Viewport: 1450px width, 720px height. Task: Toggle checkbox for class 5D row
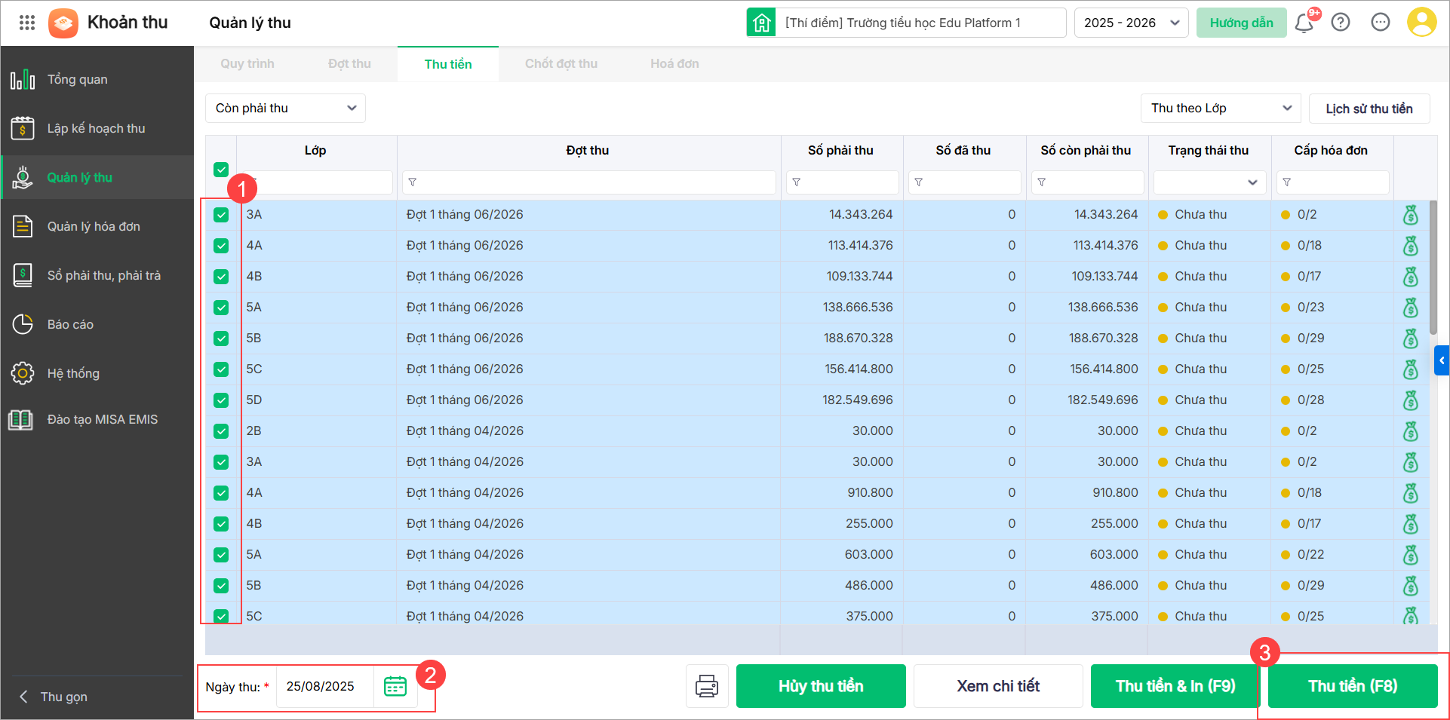221,400
